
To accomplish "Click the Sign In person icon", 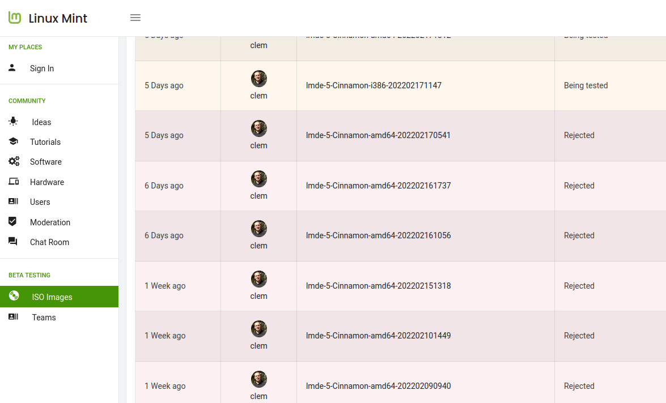I will click(x=12, y=68).
